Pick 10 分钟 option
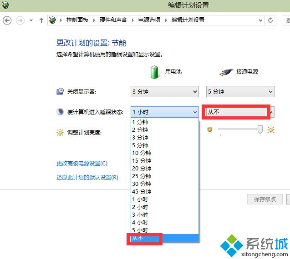290x259 pixels. (x=165, y=153)
